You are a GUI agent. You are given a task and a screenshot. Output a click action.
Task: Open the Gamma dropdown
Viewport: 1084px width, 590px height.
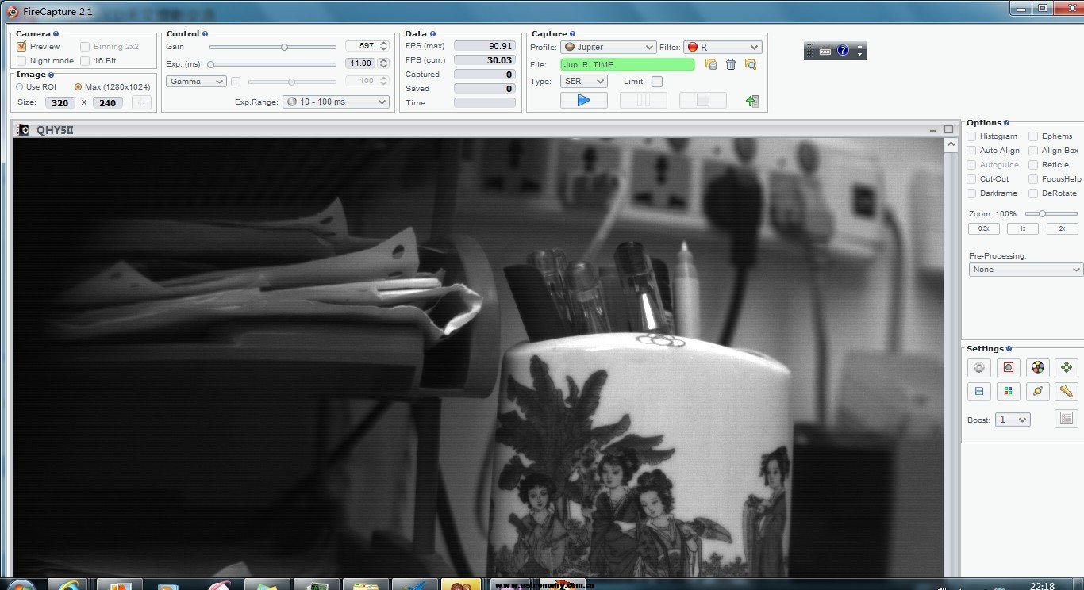(x=196, y=82)
